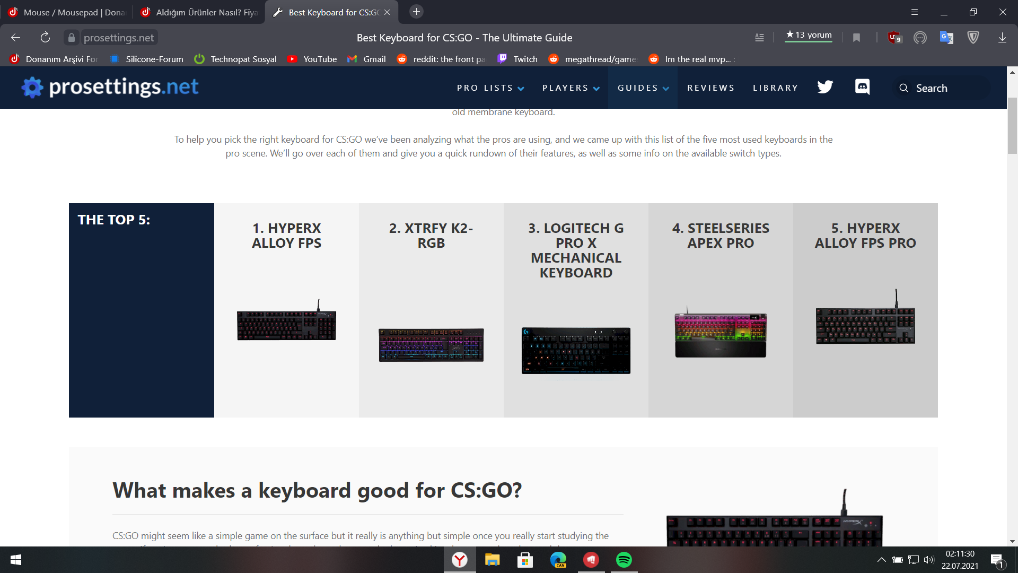The image size is (1018, 573).
Task: Open new tab with plus button
Action: click(x=416, y=12)
